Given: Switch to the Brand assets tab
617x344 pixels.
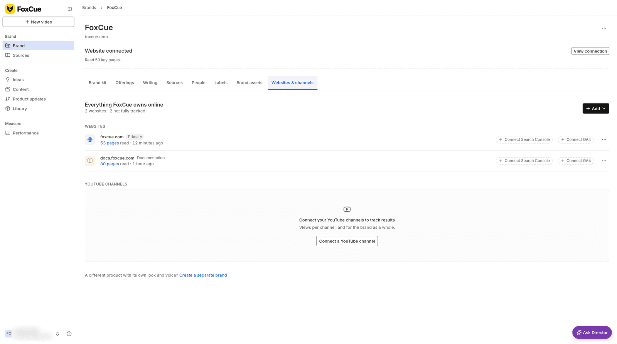Looking at the screenshot, I should pos(249,83).
